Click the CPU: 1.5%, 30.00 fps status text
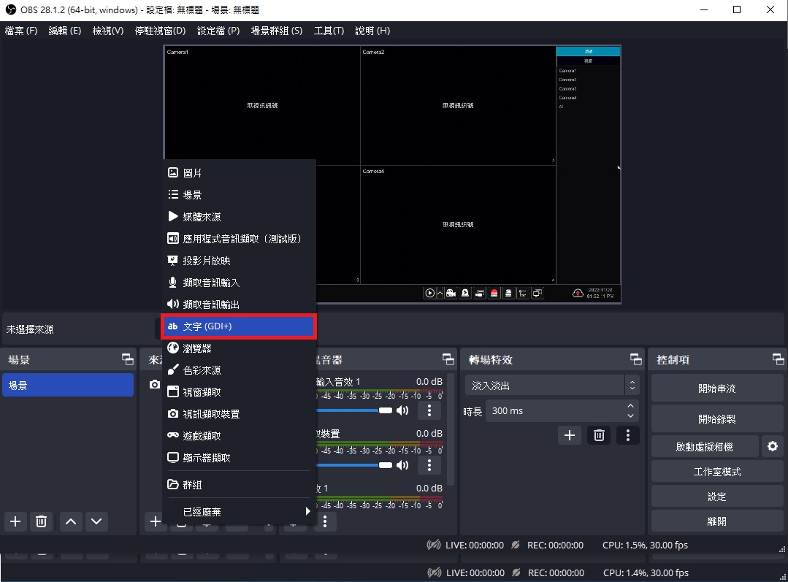788x582 pixels. (646, 545)
